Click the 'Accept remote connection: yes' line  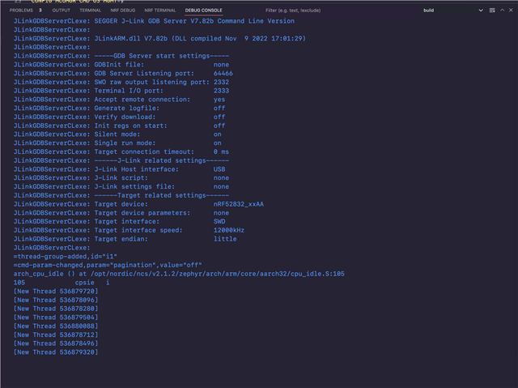(119, 99)
